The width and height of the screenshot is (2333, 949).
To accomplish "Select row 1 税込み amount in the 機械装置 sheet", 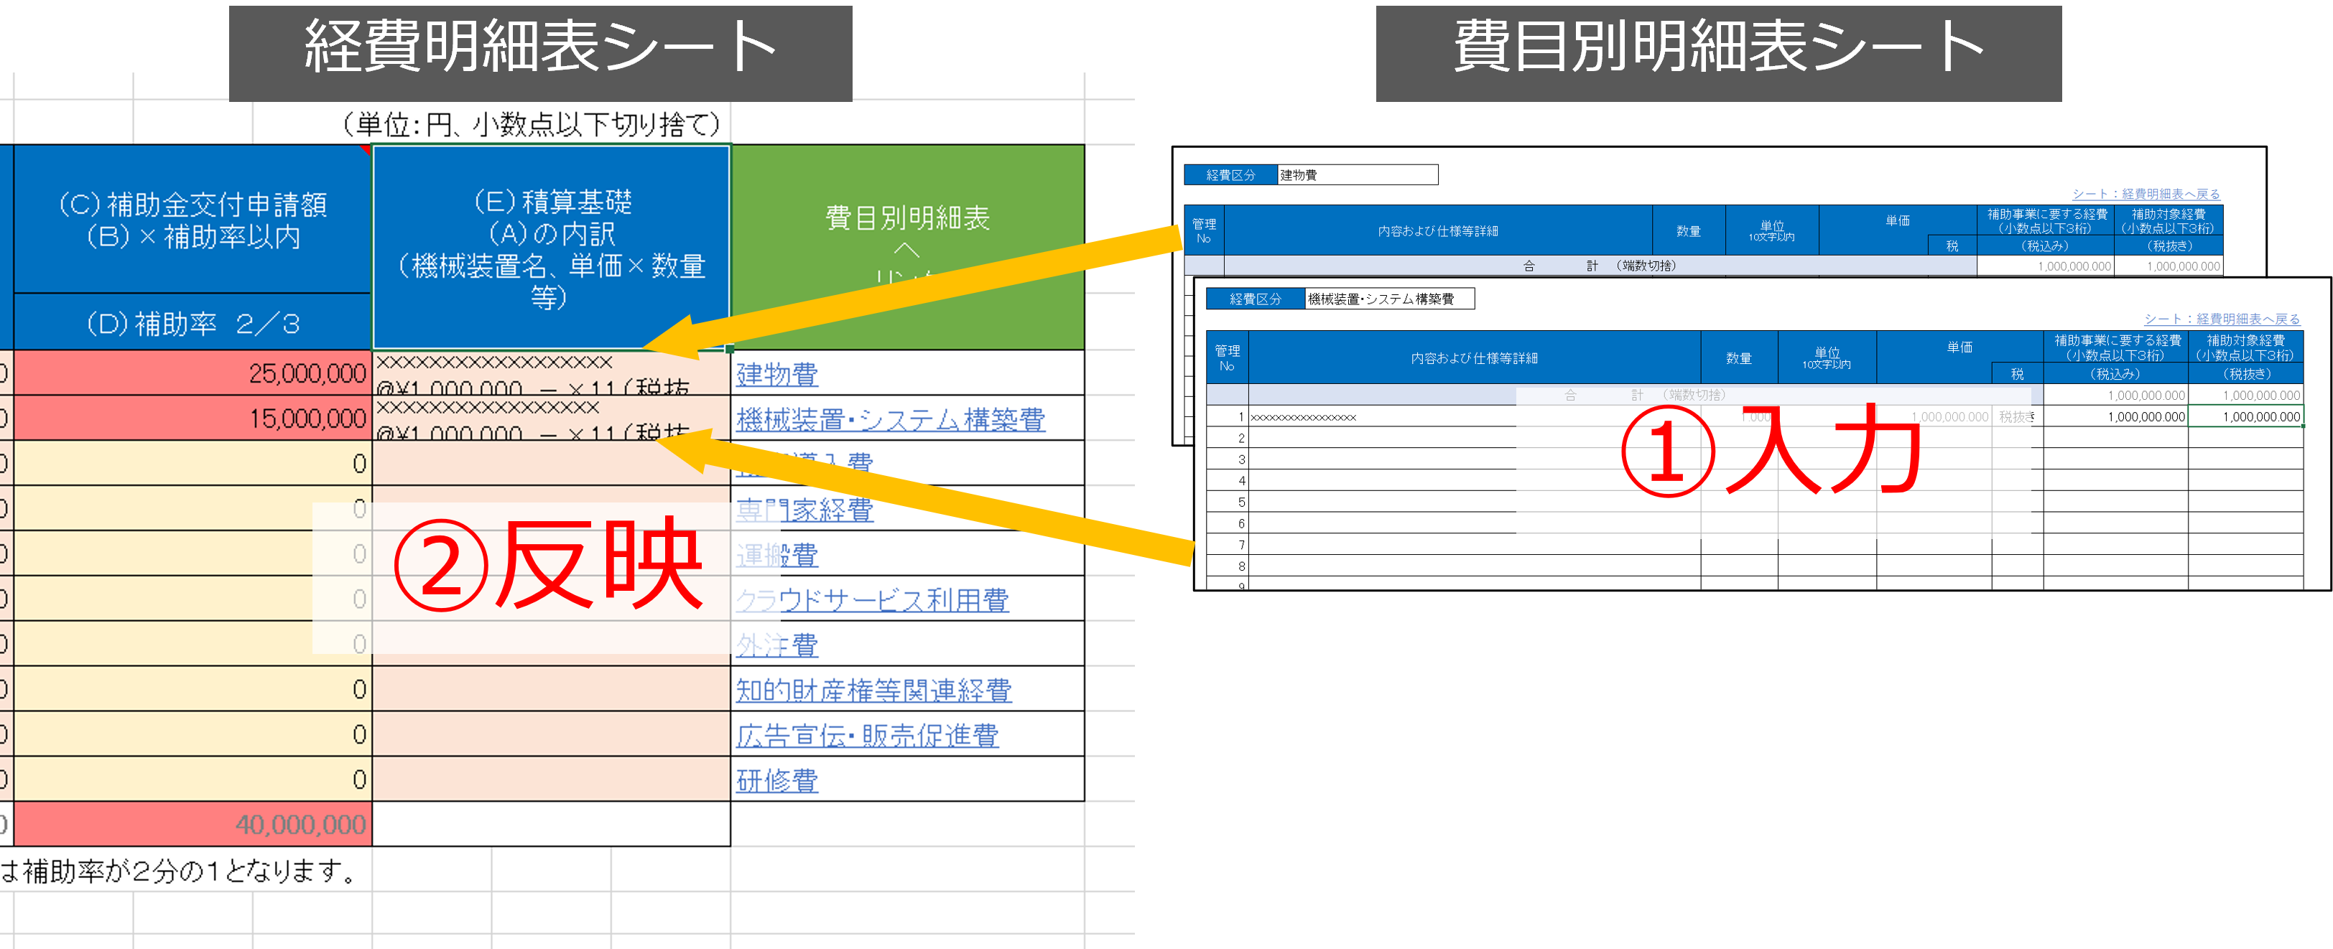I will [2115, 416].
